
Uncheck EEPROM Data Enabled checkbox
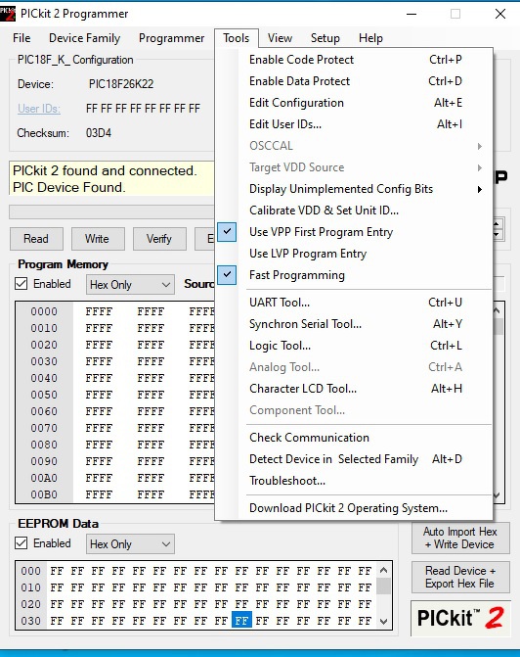(21, 543)
